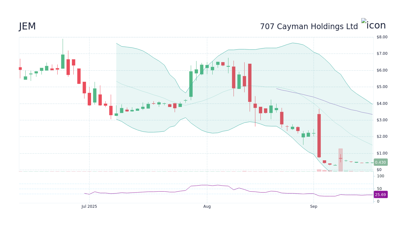Click the JEM ticker symbol title
The width and height of the screenshot is (405, 228).
(x=28, y=26)
